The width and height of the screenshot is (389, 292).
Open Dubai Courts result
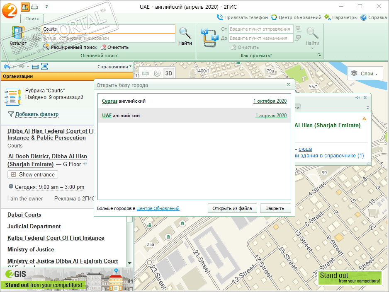24,215
